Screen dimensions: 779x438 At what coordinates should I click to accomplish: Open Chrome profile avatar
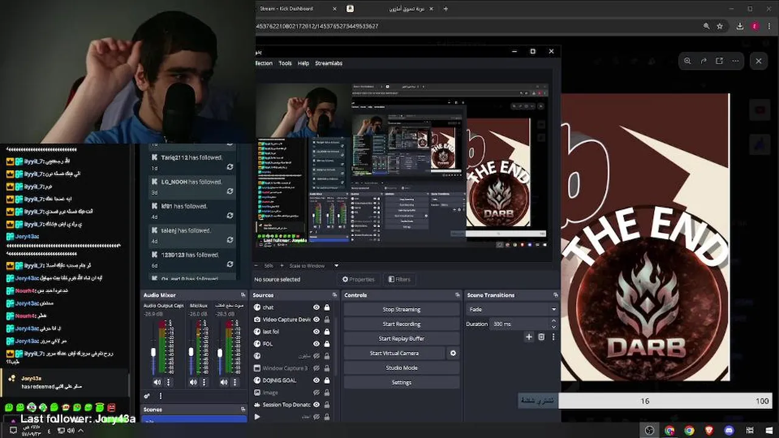(755, 26)
